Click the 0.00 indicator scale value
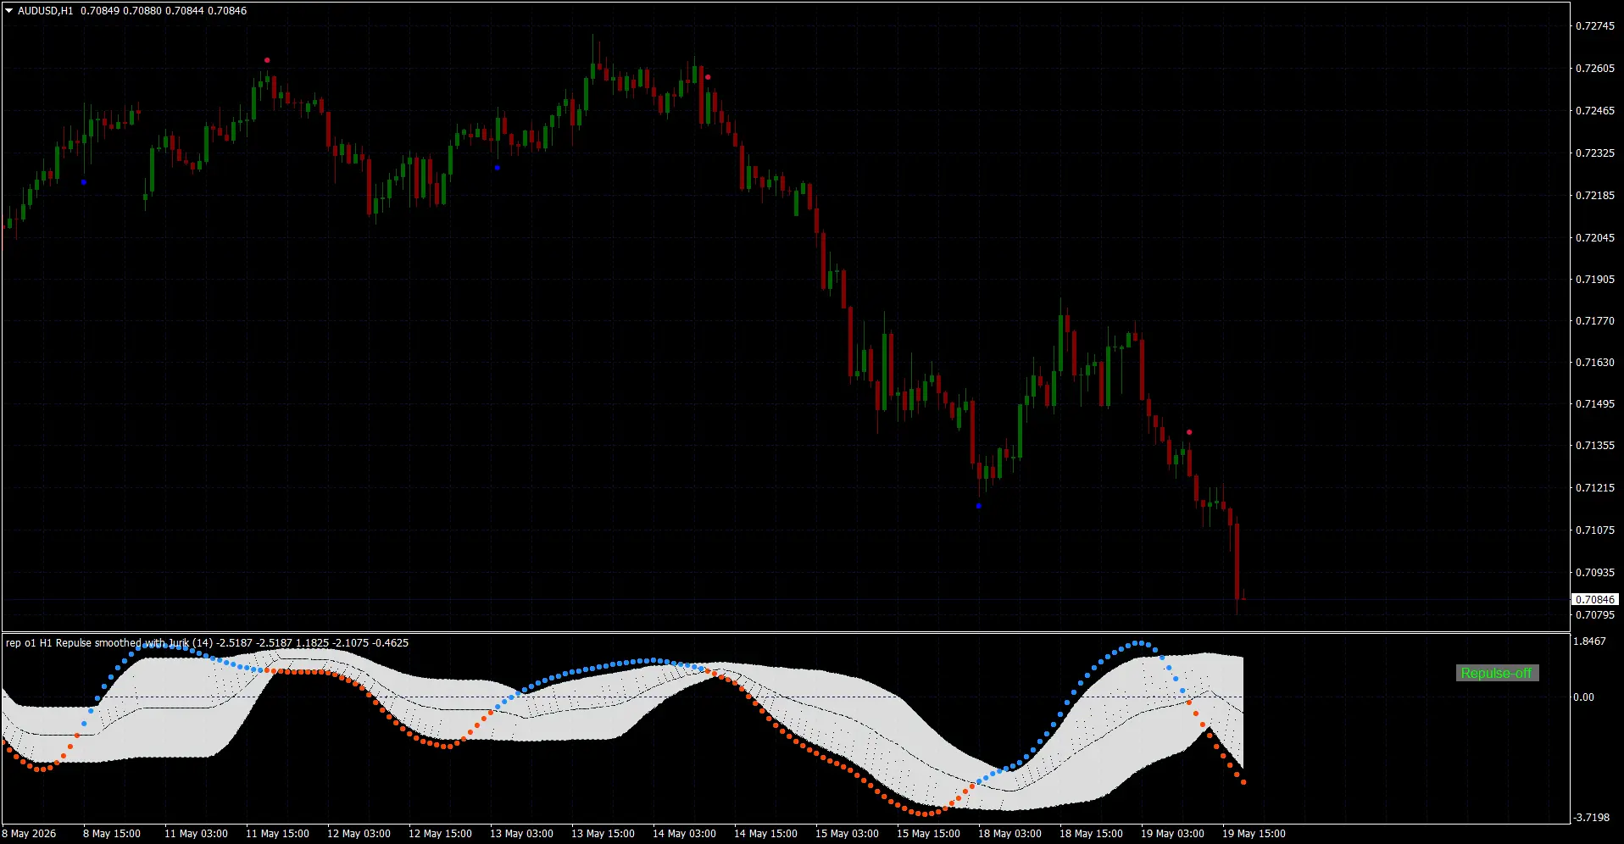This screenshot has width=1624, height=844. [x=1583, y=697]
